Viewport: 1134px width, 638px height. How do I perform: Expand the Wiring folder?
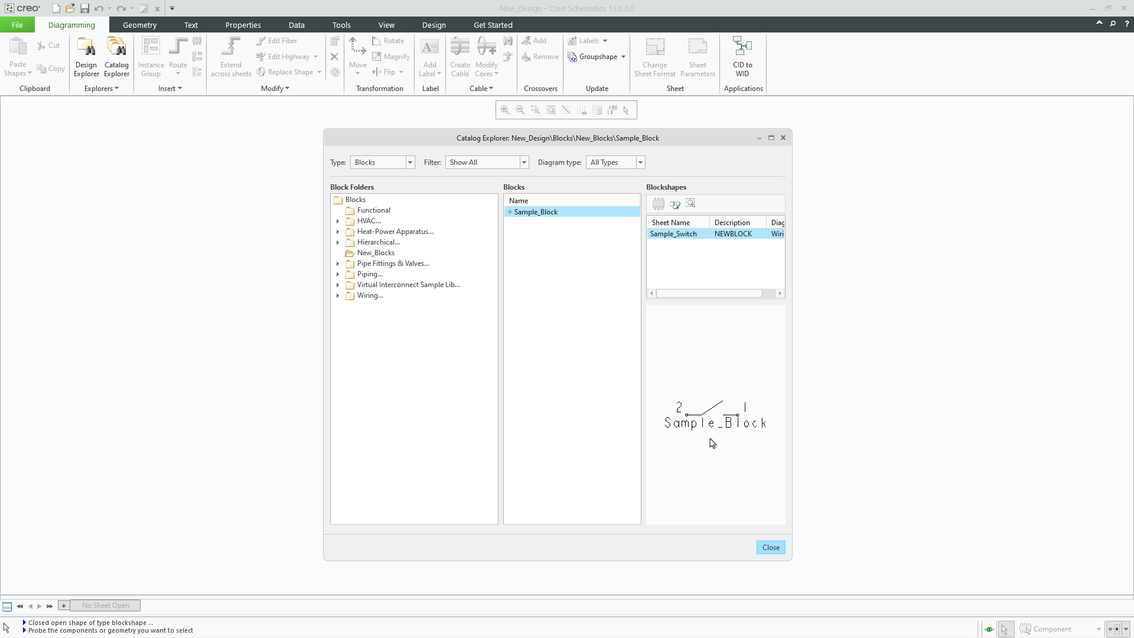(x=338, y=296)
